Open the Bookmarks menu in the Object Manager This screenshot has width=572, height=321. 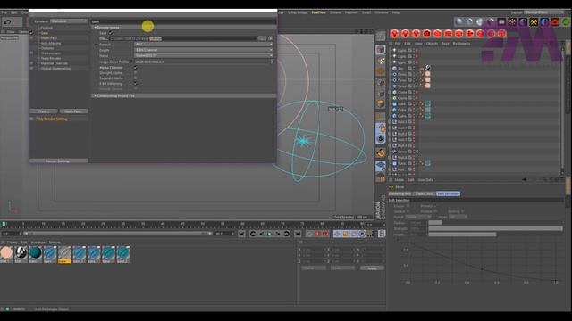pyautogui.click(x=461, y=44)
